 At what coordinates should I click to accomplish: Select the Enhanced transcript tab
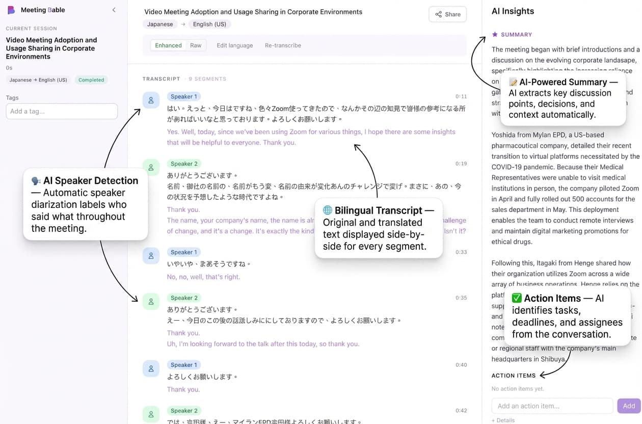[x=168, y=45]
